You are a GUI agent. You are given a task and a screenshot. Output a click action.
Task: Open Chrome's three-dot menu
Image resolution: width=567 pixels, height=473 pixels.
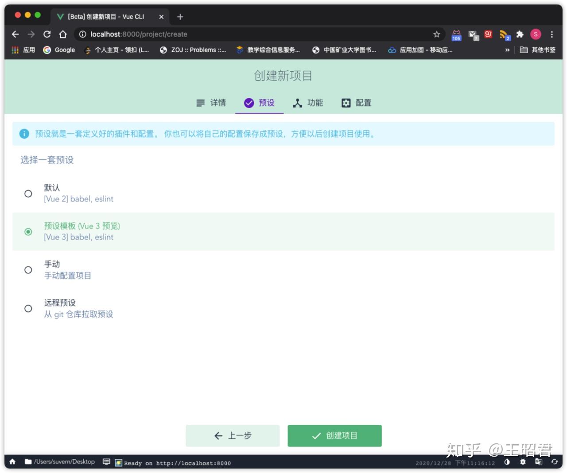click(x=551, y=34)
